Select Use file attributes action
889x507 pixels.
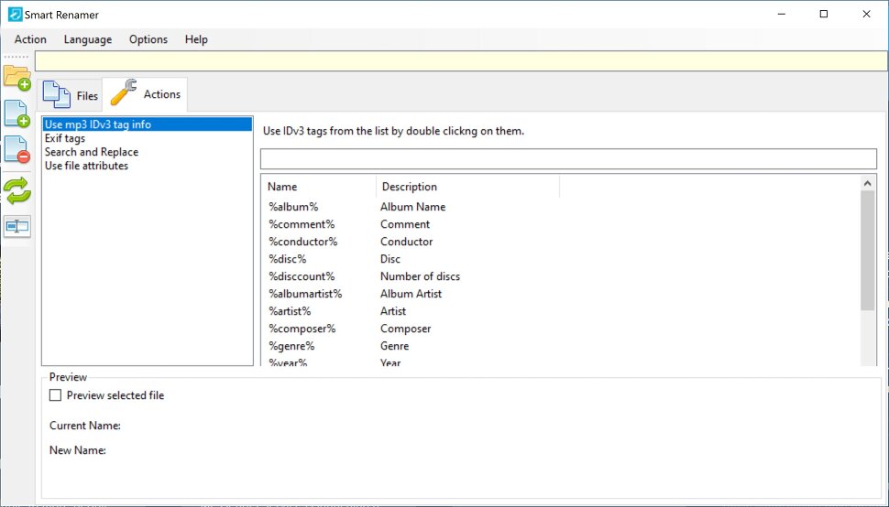[x=148, y=166]
